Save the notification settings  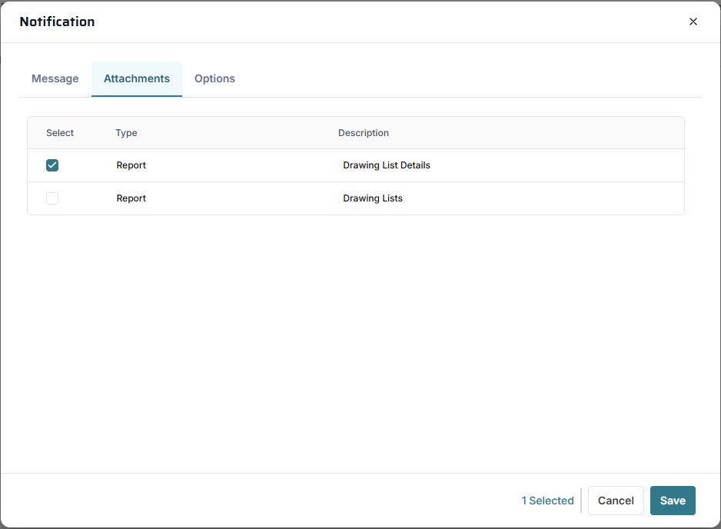coord(673,501)
